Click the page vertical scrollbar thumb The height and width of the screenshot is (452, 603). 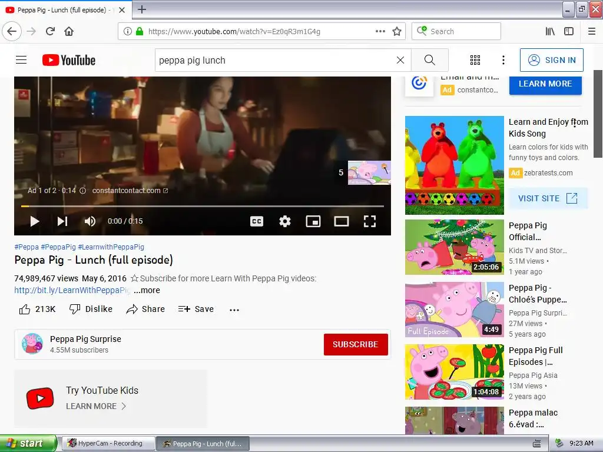tap(598, 114)
